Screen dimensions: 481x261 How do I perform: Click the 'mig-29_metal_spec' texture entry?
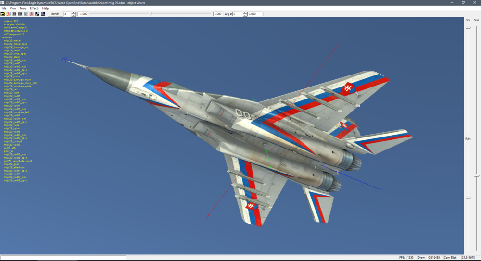[x=16, y=44]
